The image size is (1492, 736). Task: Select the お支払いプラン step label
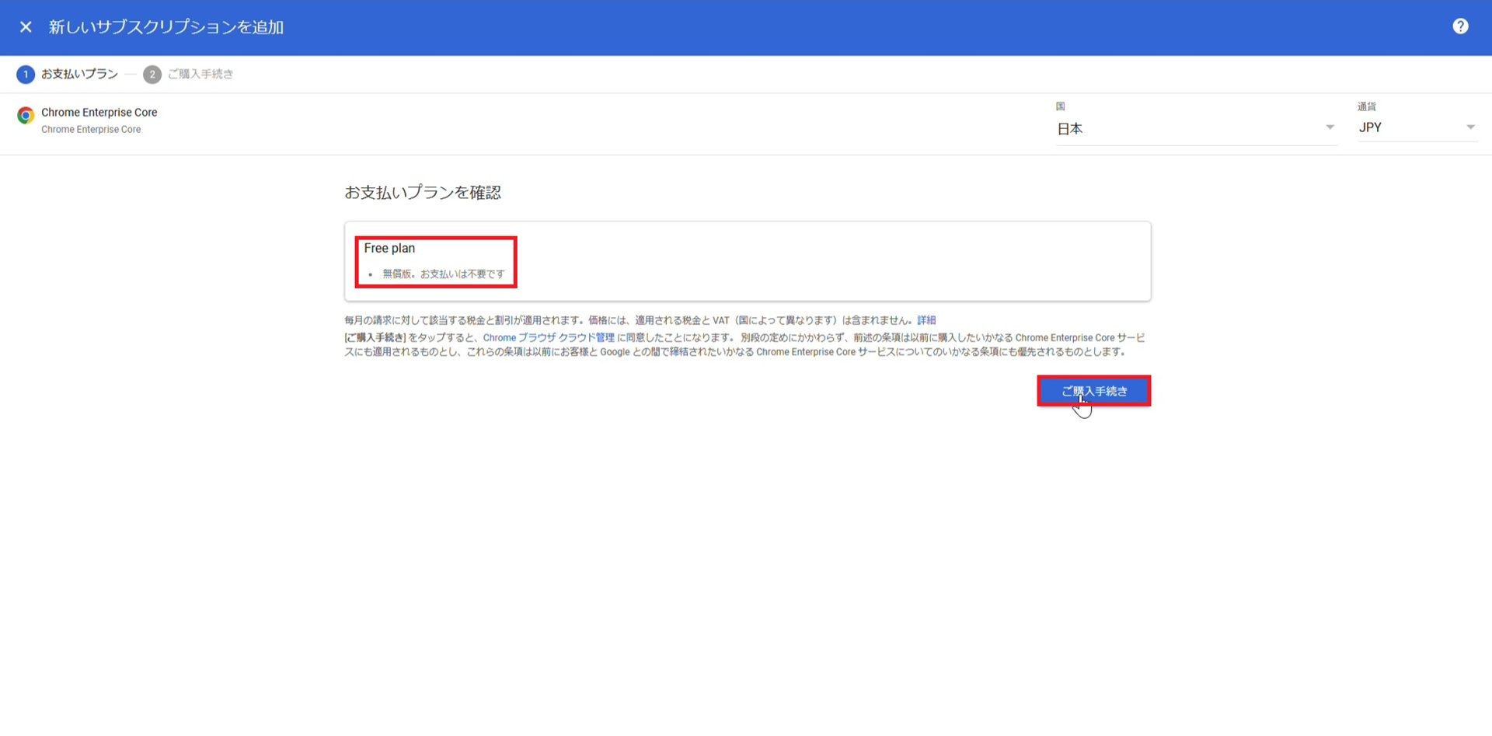pyautogui.click(x=79, y=75)
